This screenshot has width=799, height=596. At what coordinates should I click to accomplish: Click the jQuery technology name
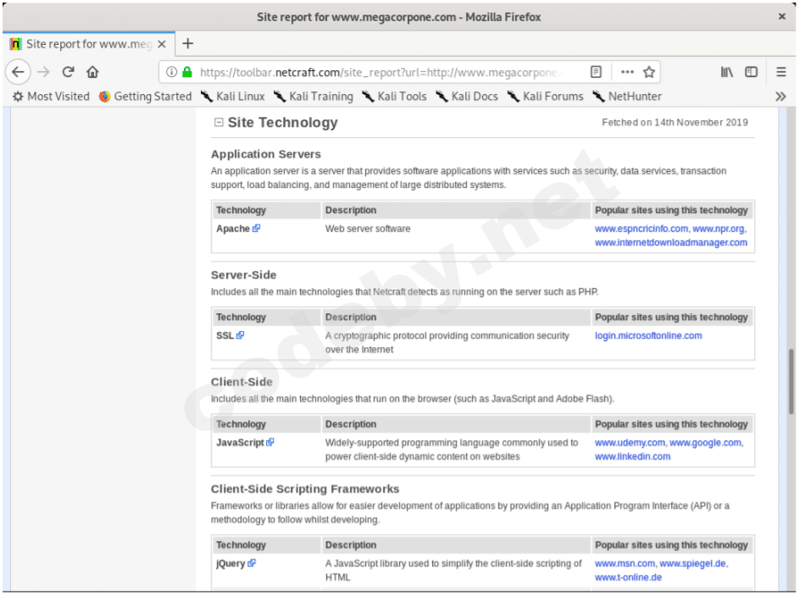tap(230, 564)
